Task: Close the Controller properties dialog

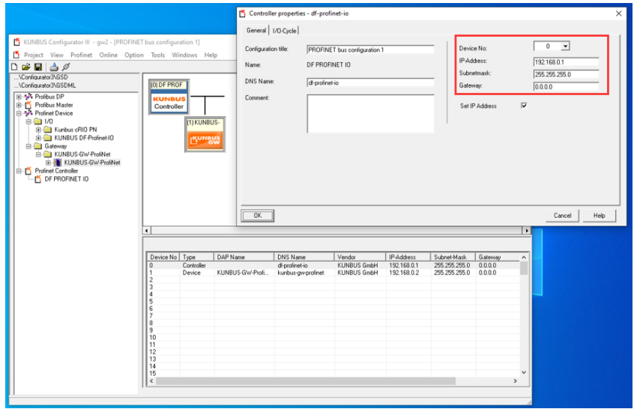Action: [619, 13]
